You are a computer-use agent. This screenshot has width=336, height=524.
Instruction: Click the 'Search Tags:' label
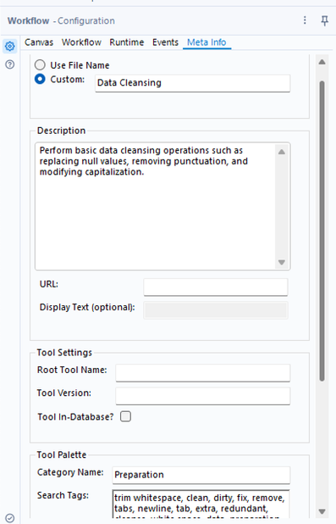pyautogui.click(x=63, y=495)
